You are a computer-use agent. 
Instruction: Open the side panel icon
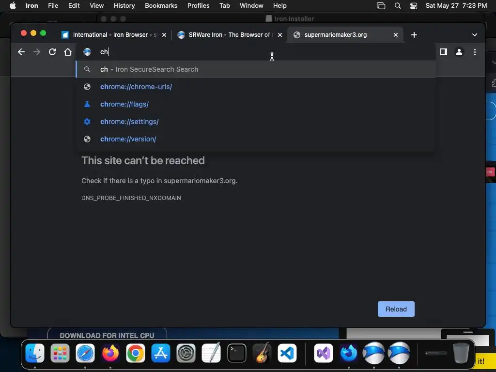[x=444, y=52]
